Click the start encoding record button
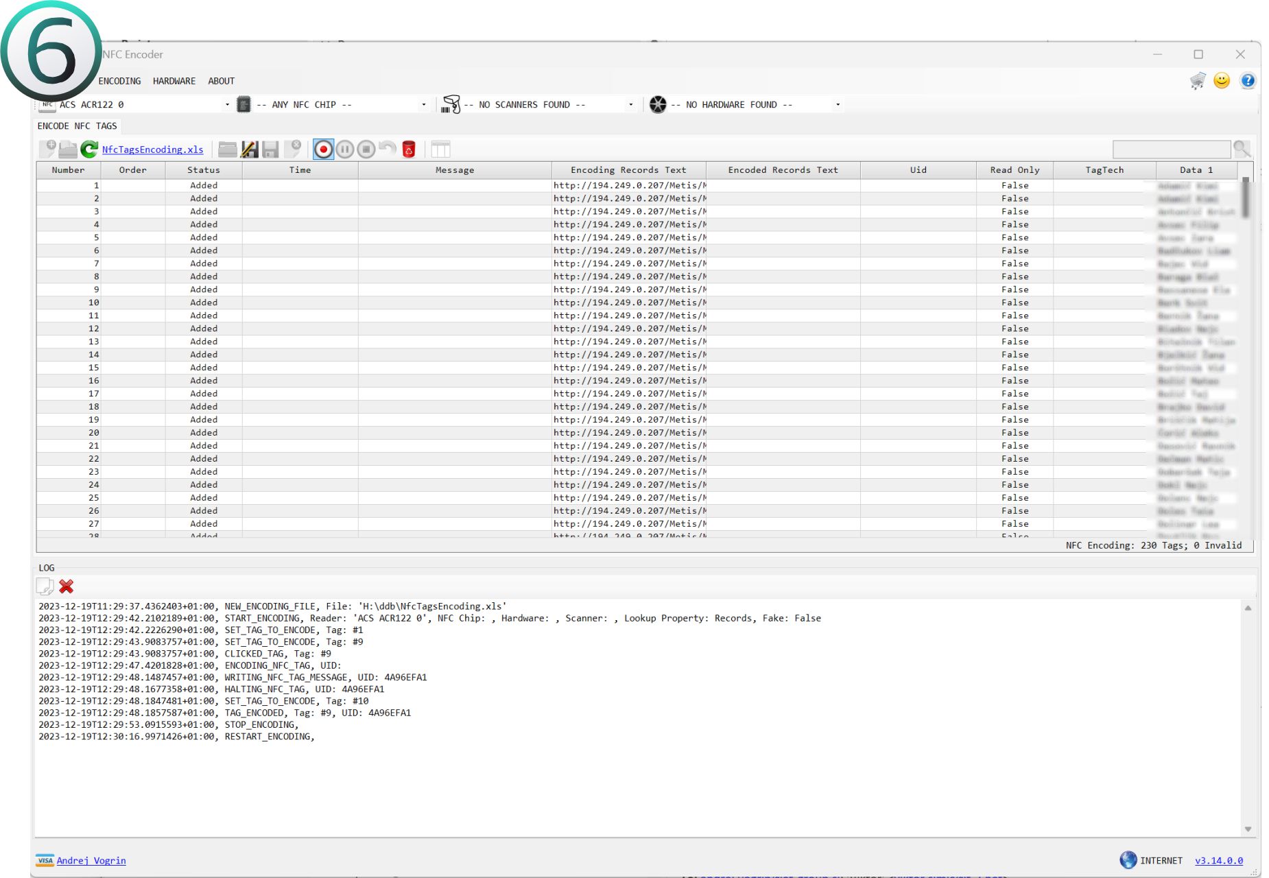 point(323,149)
